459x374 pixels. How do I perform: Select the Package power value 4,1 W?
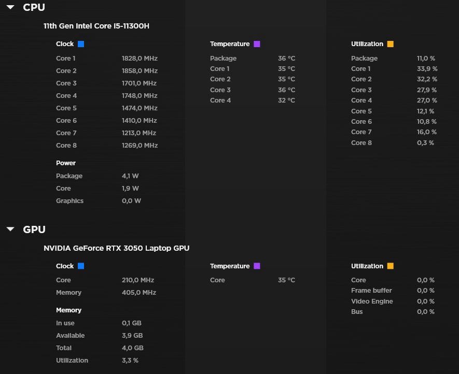point(130,176)
